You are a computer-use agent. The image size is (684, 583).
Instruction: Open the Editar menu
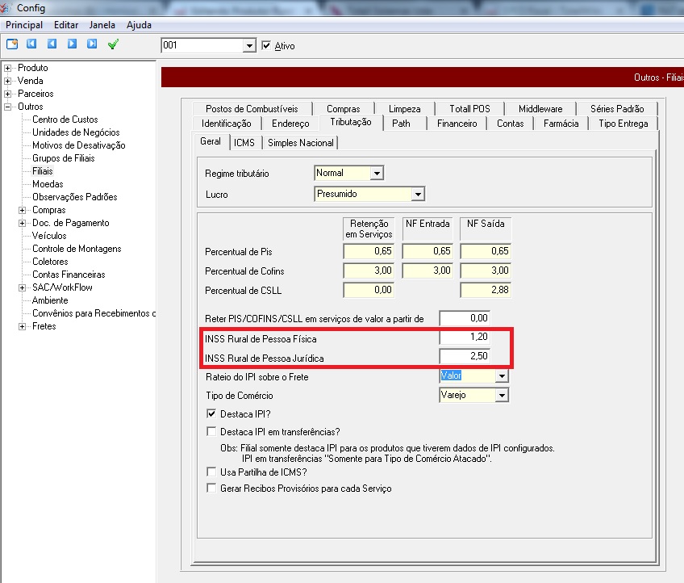pyautogui.click(x=66, y=25)
